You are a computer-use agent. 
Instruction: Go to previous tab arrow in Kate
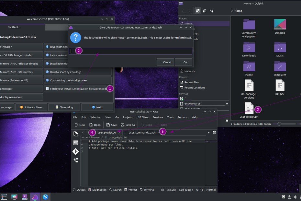[x=83, y=133]
